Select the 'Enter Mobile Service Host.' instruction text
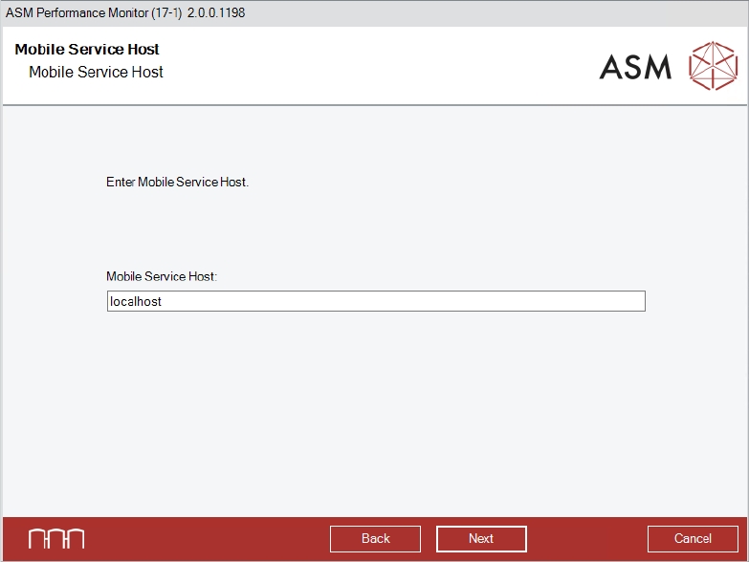The height and width of the screenshot is (562, 749). click(177, 182)
